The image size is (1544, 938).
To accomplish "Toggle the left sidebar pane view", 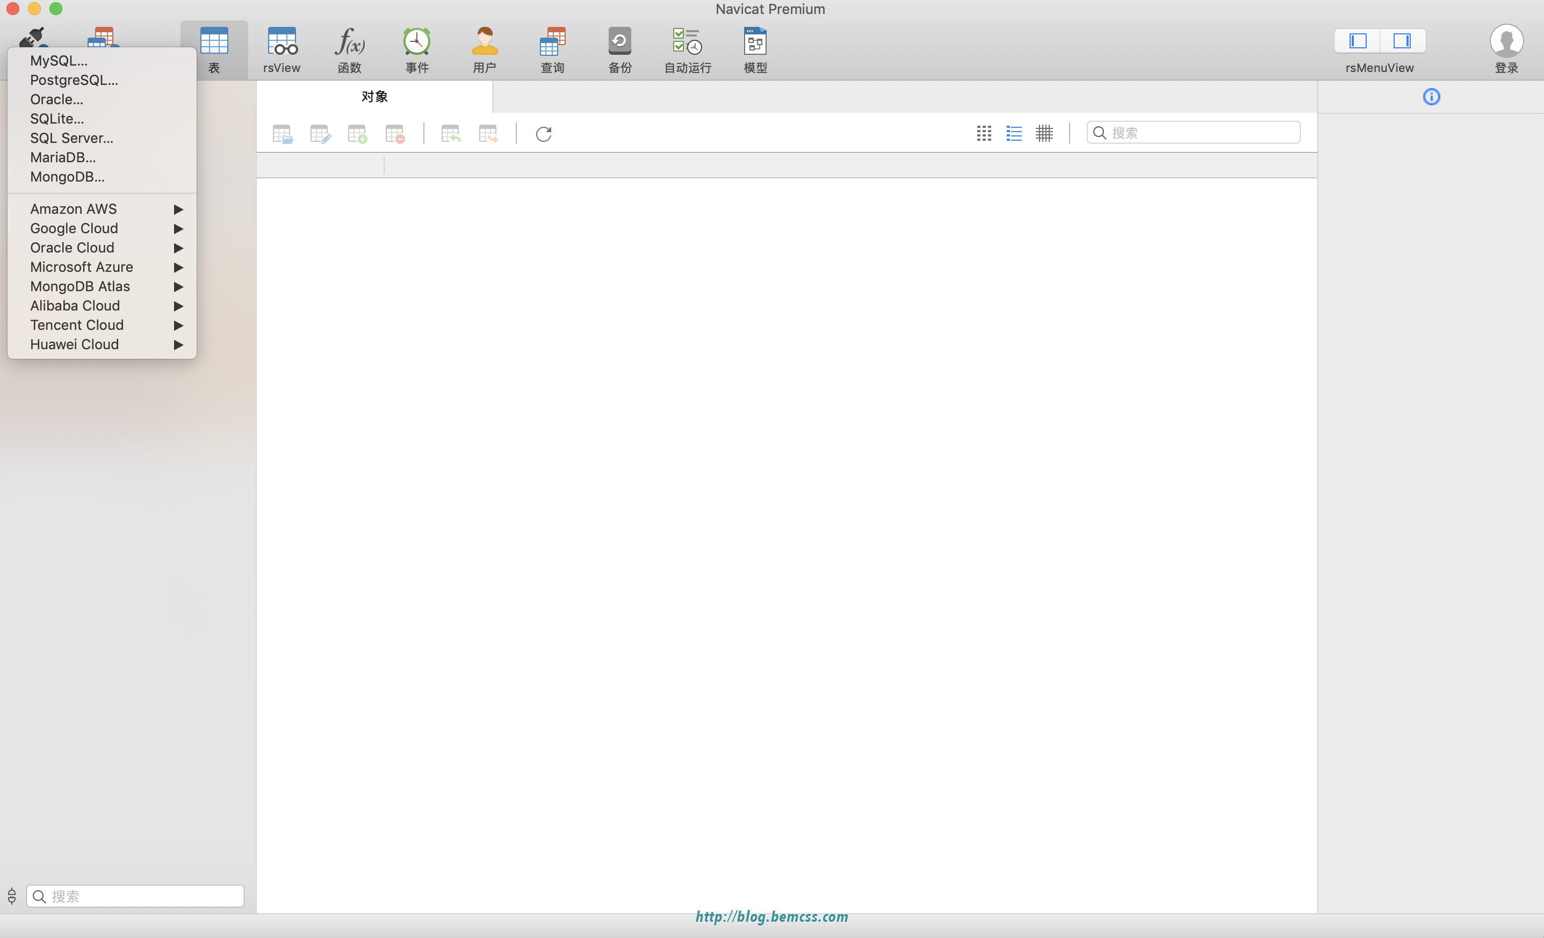I will (1357, 41).
